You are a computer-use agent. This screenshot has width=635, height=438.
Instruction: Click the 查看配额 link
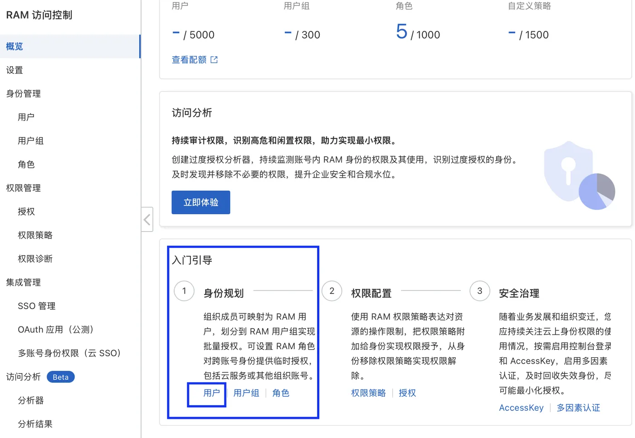[189, 60]
